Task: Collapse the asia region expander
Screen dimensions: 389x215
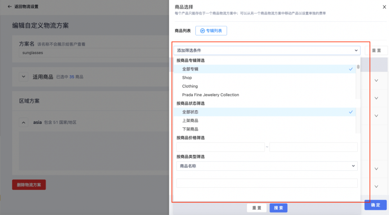Action: pyautogui.click(x=23, y=122)
